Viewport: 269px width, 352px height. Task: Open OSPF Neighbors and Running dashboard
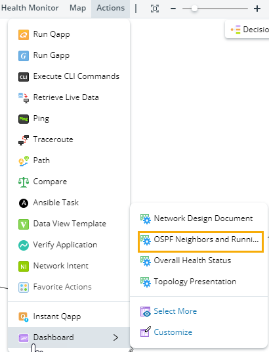click(201, 241)
